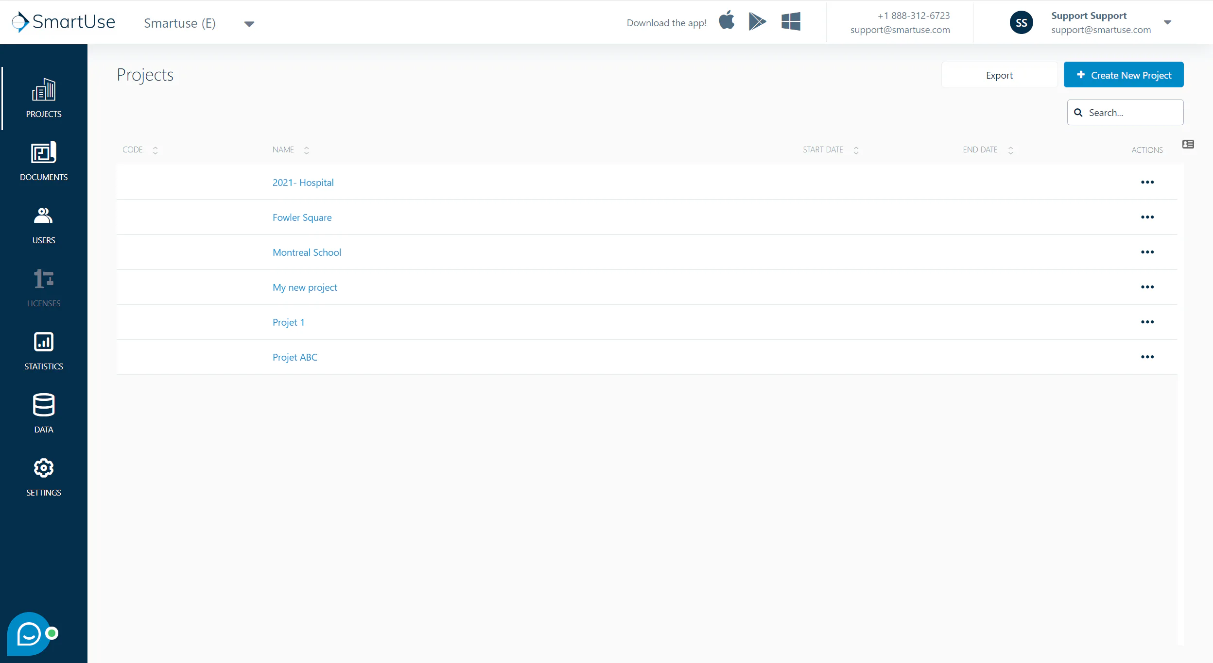Click the Windows app download icon
Image resolution: width=1213 pixels, height=663 pixels.
point(791,21)
